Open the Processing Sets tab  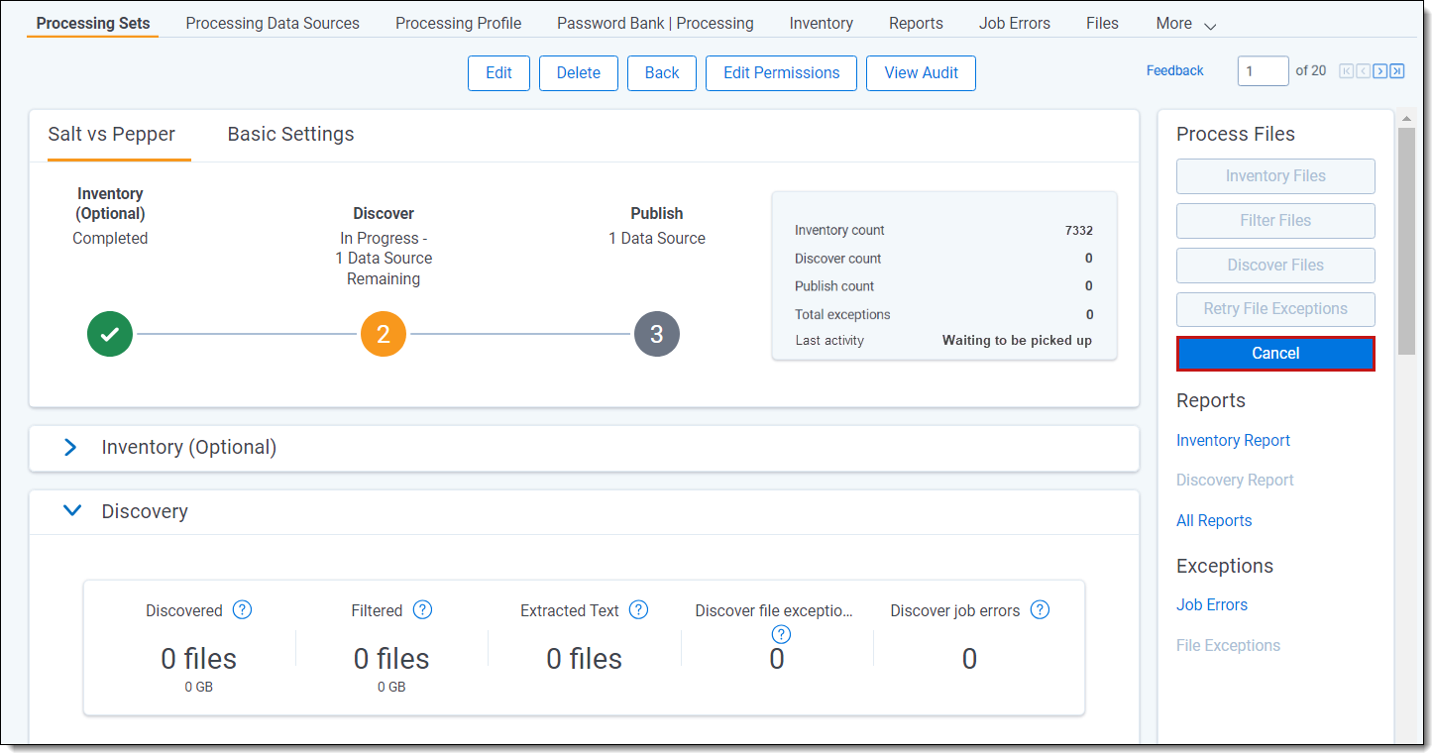(x=93, y=23)
